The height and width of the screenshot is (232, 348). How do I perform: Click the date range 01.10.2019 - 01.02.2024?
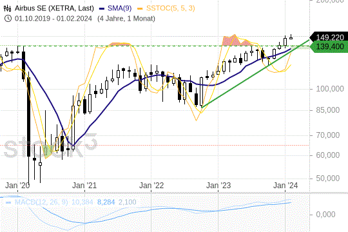(53, 19)
